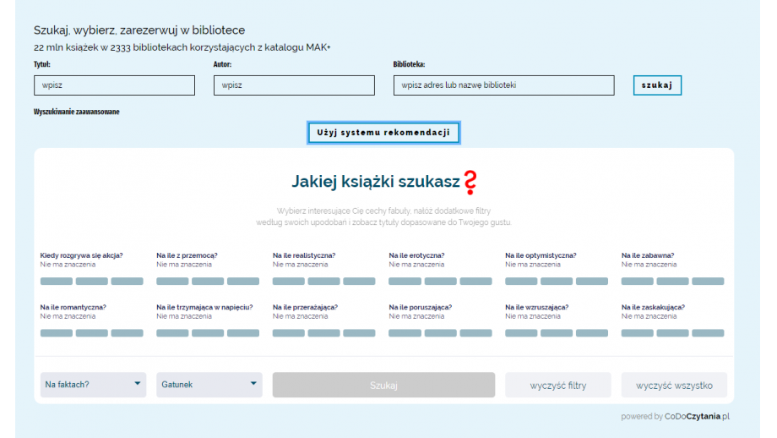Pick middle segment of 'Na ile erotyczna?'
This screenshot has height=438, width=777.
440,282
